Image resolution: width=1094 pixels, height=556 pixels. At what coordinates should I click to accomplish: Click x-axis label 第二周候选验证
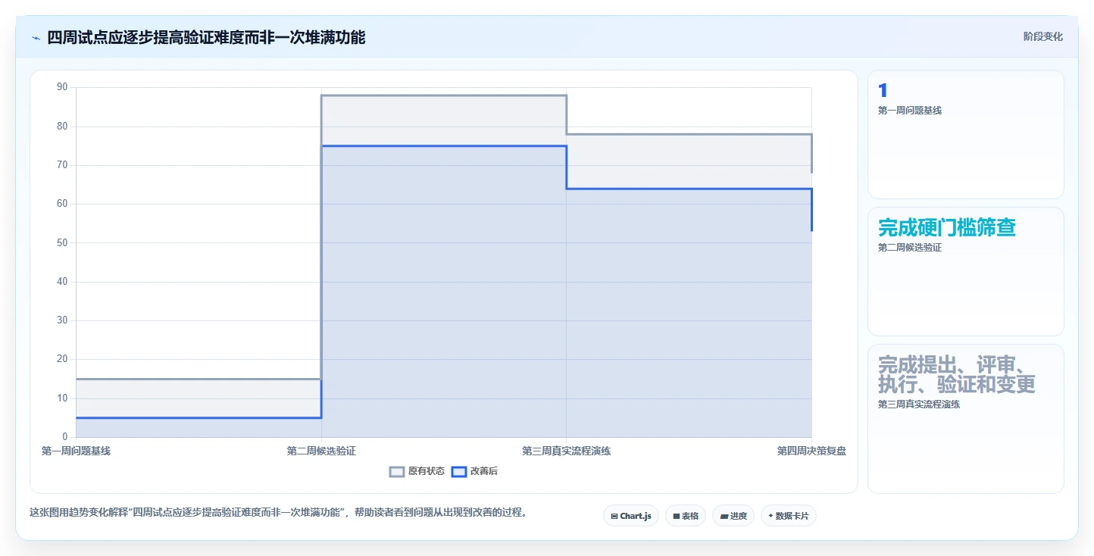pyautogui.click(x=321, y=451)
